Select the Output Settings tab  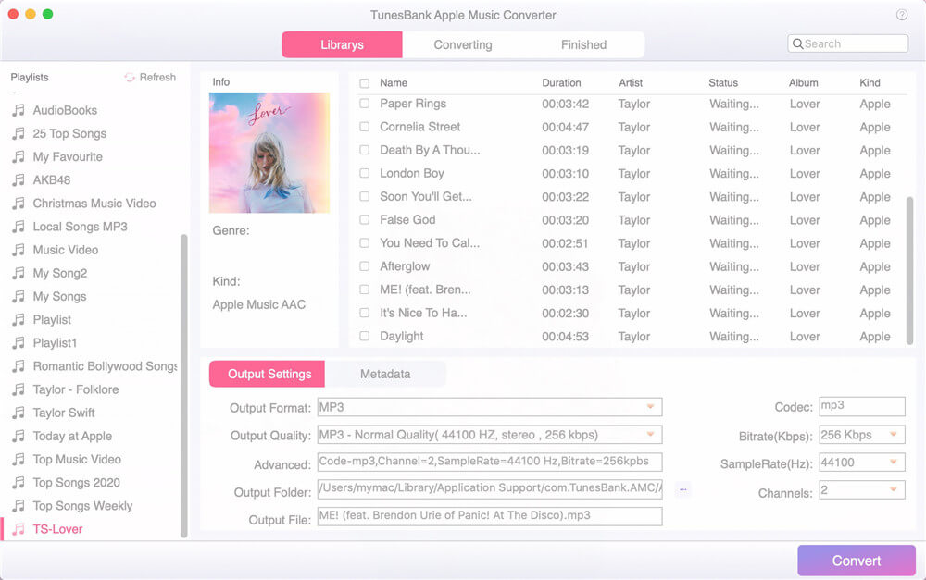[267, 374]
